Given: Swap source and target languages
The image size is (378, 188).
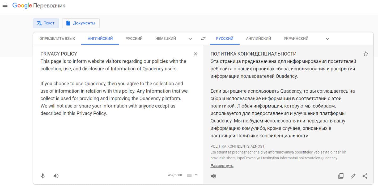Looking at the screenshot, I should 203,39.
